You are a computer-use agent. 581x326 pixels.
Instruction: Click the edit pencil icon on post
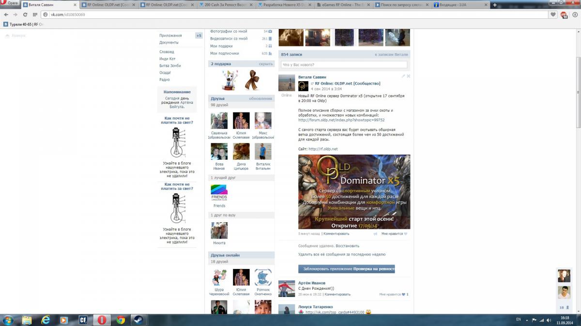point(403,76)
